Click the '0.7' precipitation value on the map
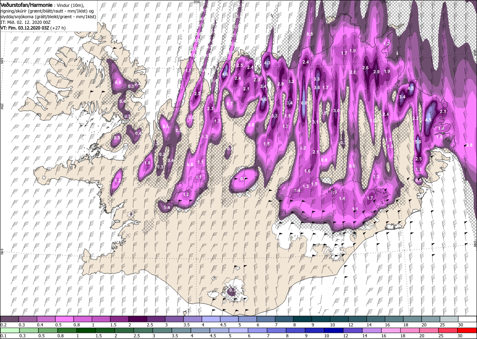The height and width of the screenshot is (339, 477). click(x=230, y=104)
